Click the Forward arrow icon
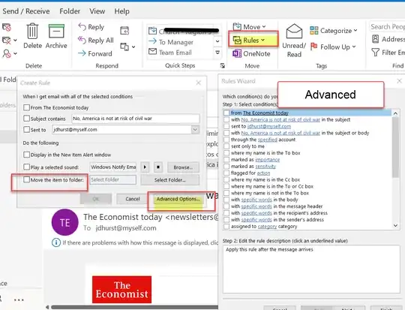 [82, 53]
